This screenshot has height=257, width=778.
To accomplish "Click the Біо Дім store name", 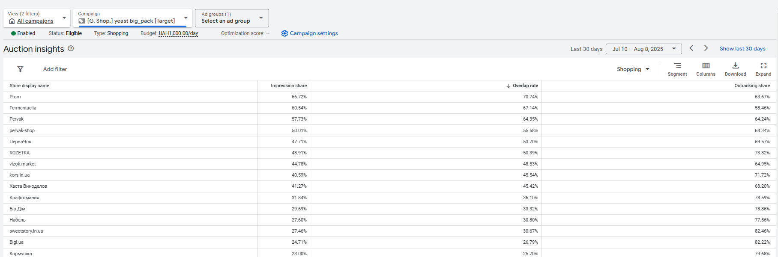I will pyautogui.click(x=17, y=209).
